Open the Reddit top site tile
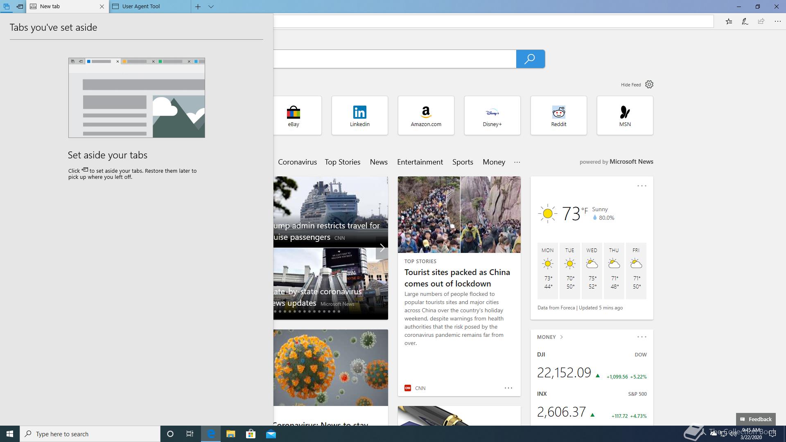Image resolution: width=786 pixels, height=442 pixels. point(558,115)
